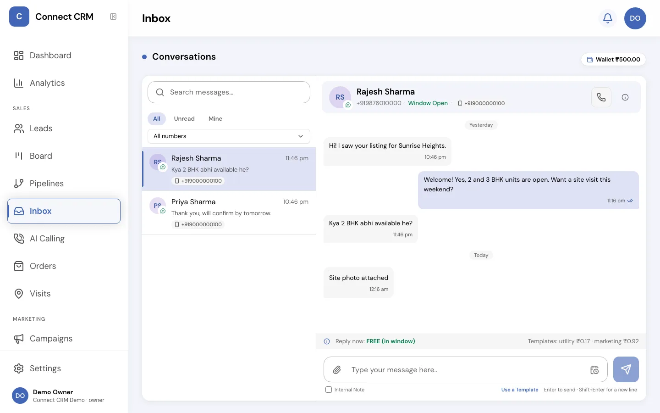Select Inbox in the sidebar

(64, 211)
